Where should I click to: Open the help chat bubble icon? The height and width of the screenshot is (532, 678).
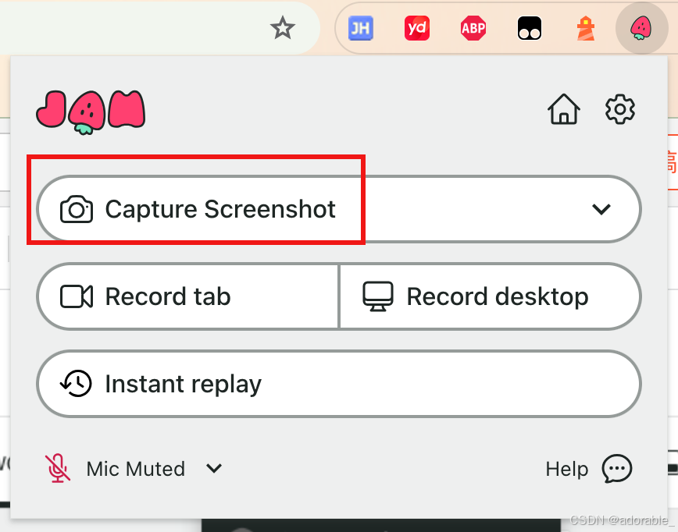617,469
